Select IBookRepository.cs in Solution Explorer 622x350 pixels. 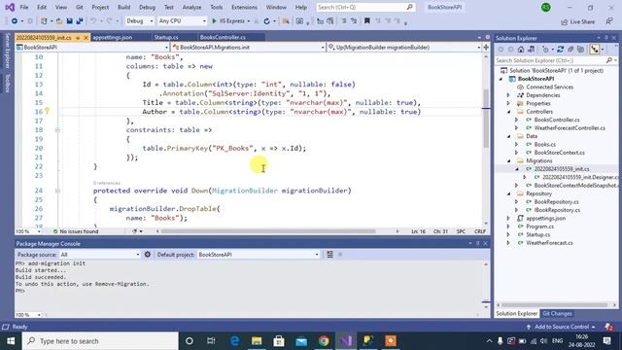tap(557, 210)
